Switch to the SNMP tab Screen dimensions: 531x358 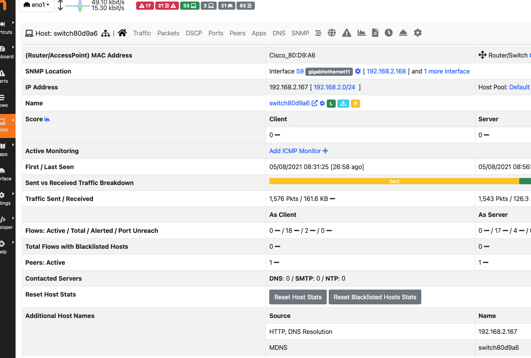coord(300,33)
